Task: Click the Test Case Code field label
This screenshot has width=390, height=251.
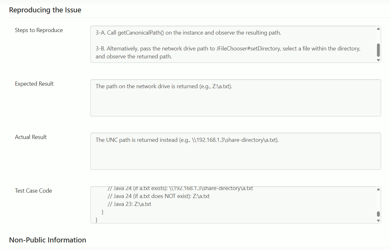Action: pos(33,191)
